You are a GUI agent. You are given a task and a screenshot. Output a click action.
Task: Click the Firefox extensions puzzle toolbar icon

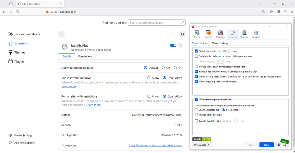(x=285, y=12)
